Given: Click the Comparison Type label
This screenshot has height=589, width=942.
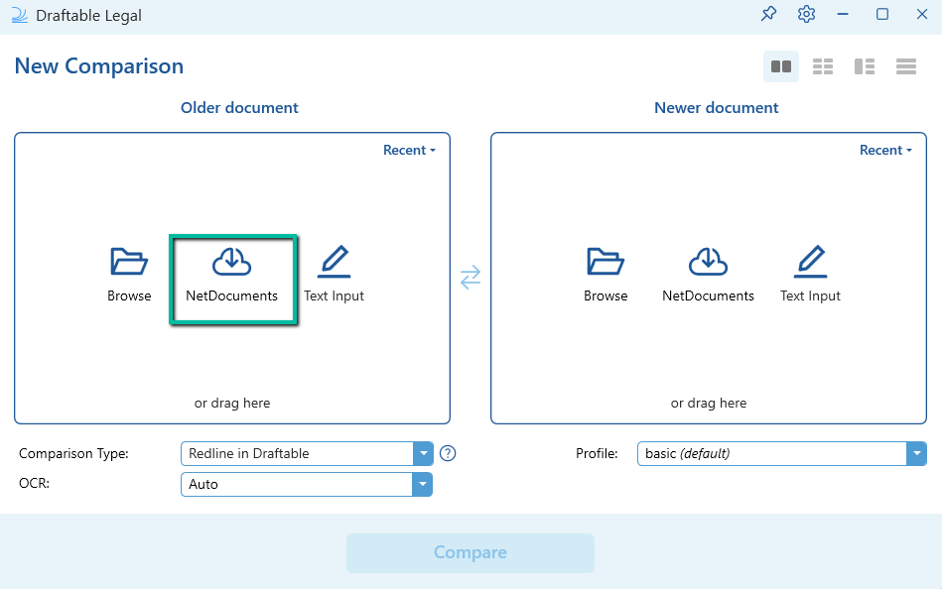Looking at the screenshot, I should click(x=73, y=453).
